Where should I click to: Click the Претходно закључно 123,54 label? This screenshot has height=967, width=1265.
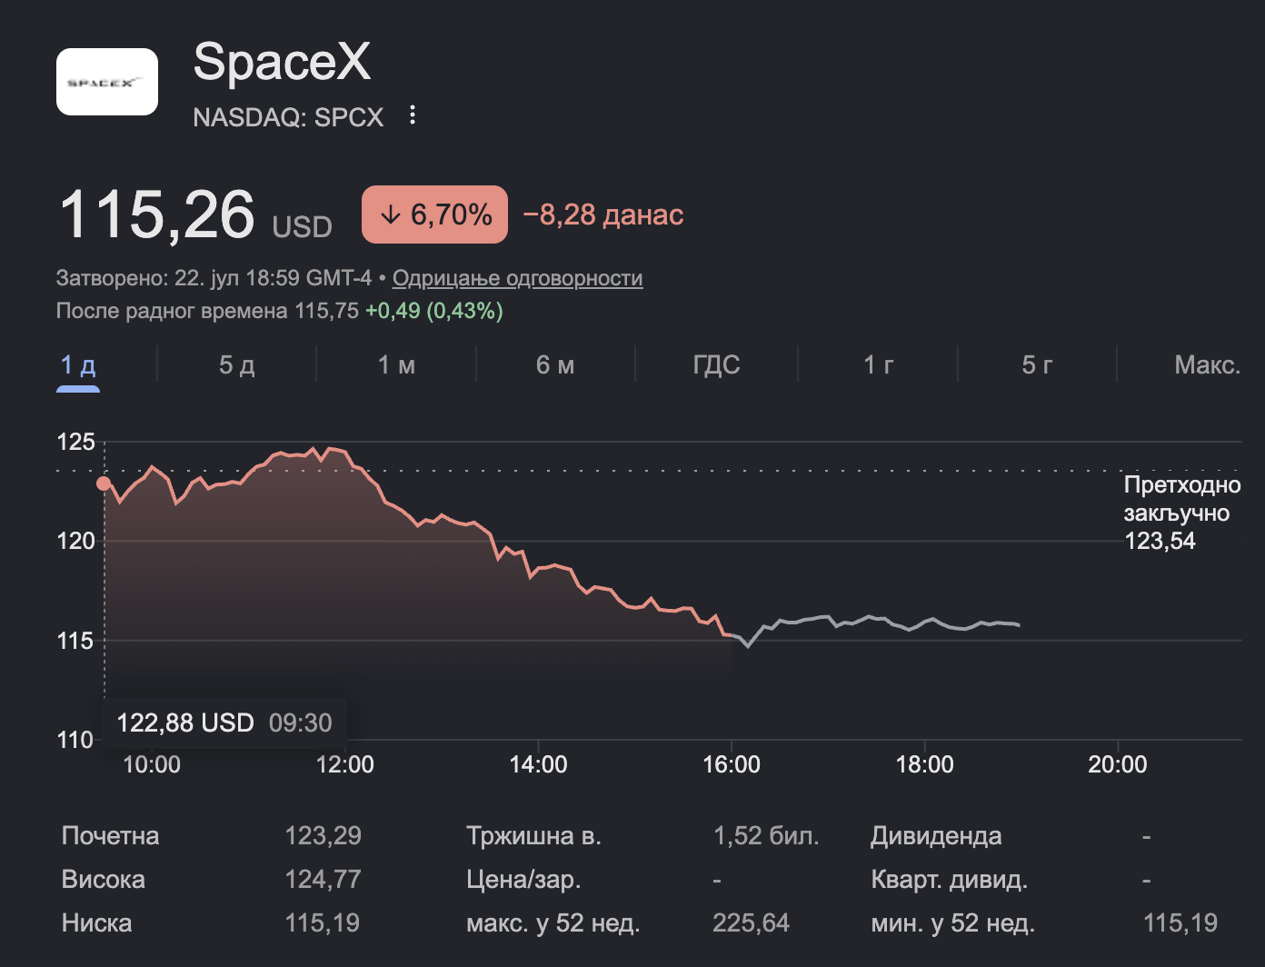1182,513
